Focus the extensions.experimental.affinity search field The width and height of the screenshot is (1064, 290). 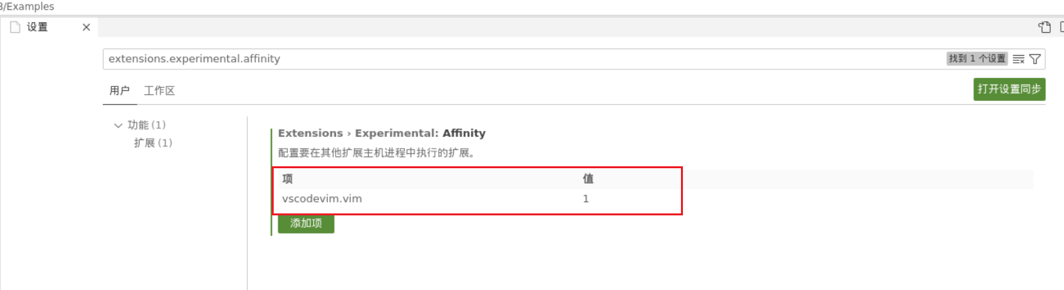click(524, 59)
